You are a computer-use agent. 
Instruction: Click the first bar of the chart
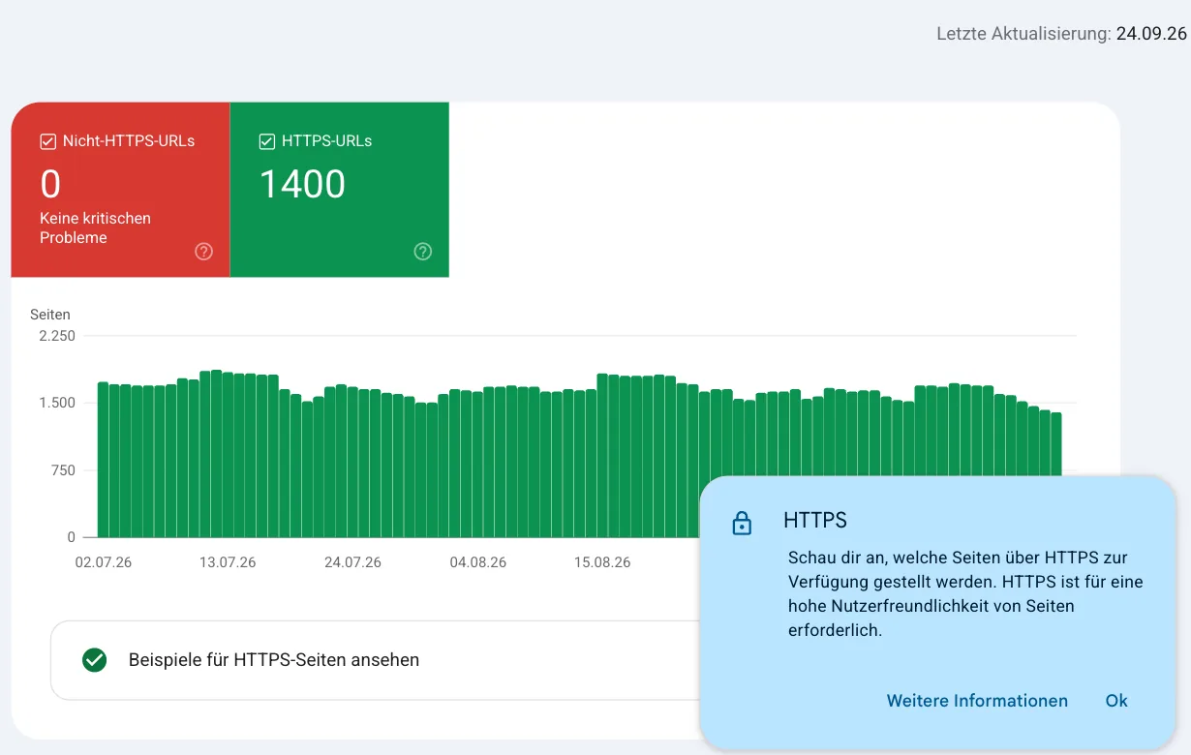[x=103, y=460]
